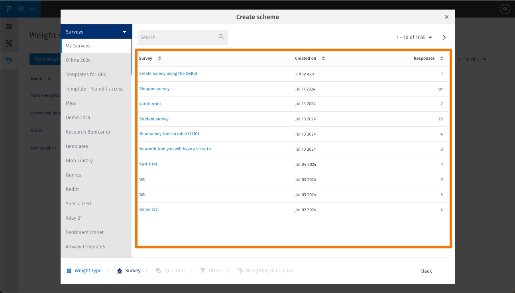Image resolution: width=515 pixels, height=293 pixels.
Task: Click the Back button
Action: (x=427, y=271)
